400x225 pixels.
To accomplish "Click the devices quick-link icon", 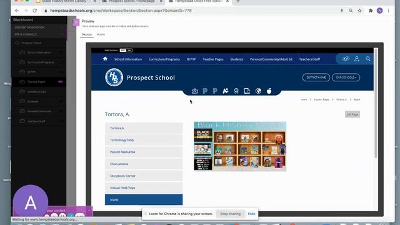I will (x=247, y=91).
